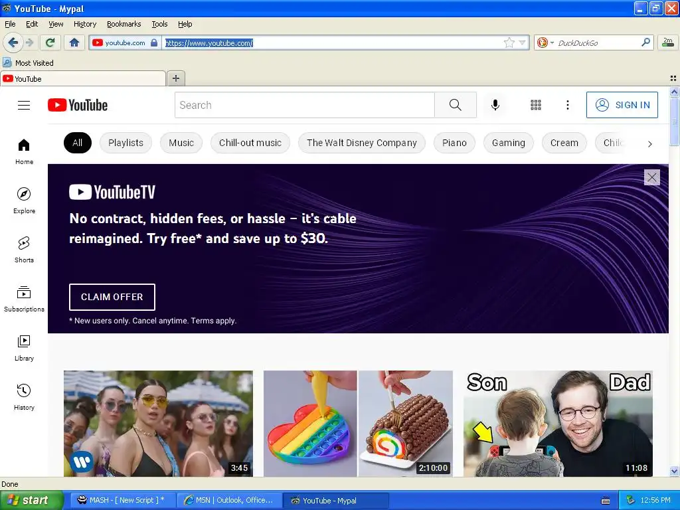Screen dimensions: 680x510
Task: Open the Bookmarks menu
Action: 124,24
